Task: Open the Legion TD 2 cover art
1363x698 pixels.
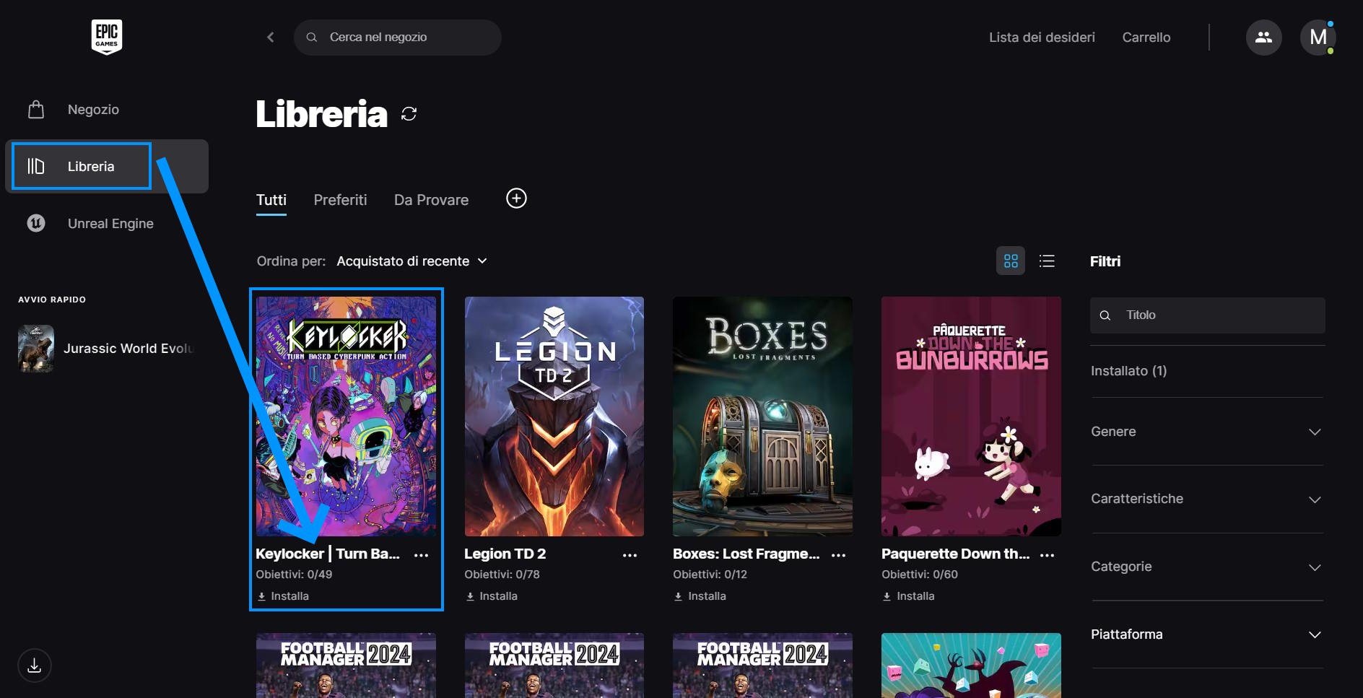Action: tap(554, 416)
